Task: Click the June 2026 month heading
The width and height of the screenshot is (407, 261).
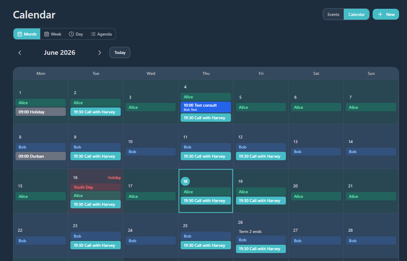Action: 60,53
